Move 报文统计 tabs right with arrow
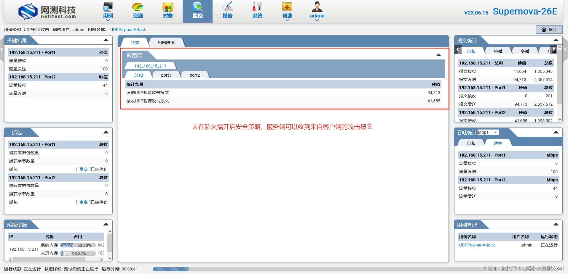The image size is (568, 274). tap(553, 49)
